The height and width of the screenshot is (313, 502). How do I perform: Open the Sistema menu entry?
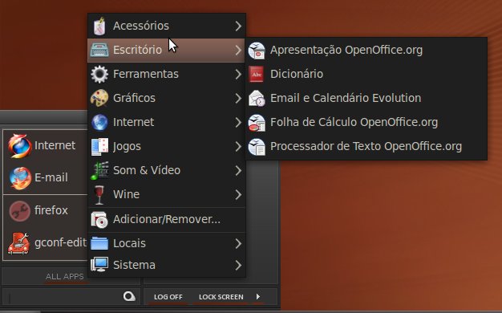click(x=167, y=265)
